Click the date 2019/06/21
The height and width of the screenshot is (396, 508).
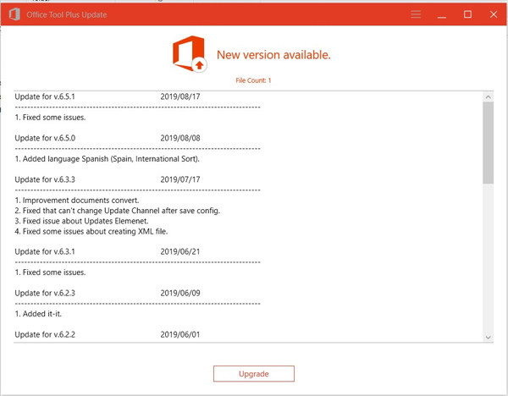coord(180,251)
